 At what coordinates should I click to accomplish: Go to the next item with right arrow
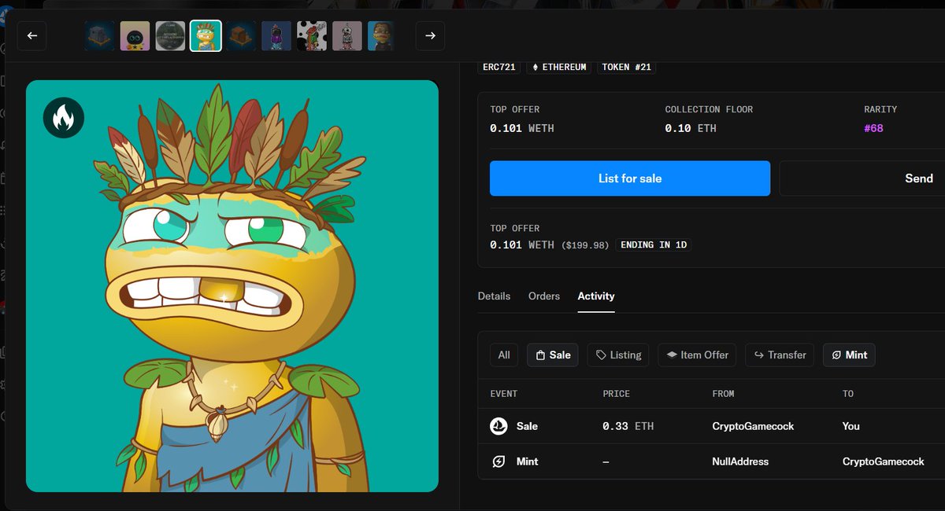click(x=430, y=35)
